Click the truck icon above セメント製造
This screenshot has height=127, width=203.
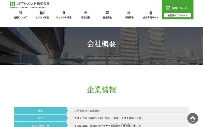coord(42,13)
